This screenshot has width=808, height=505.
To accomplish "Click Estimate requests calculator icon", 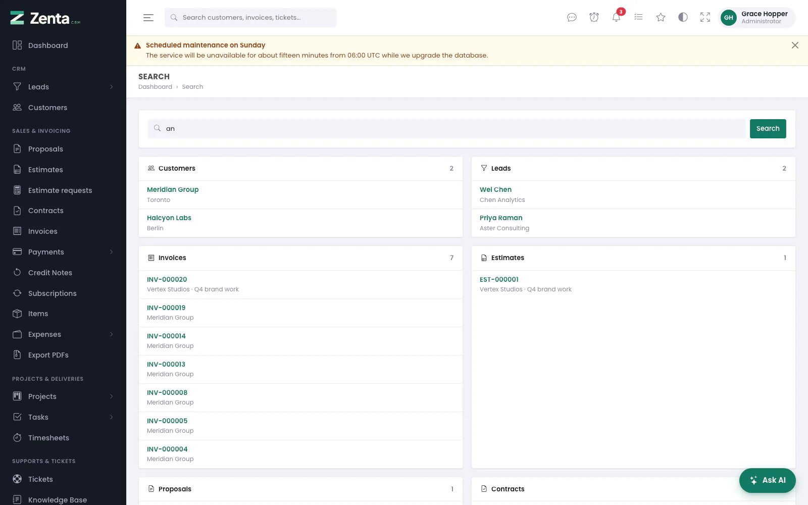I will coord(17,190).
